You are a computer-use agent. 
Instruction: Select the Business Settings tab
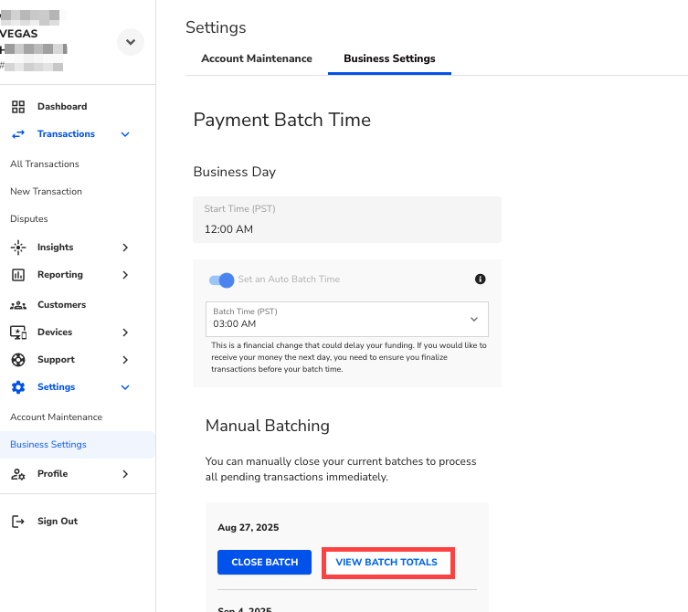tap(389, 58)
